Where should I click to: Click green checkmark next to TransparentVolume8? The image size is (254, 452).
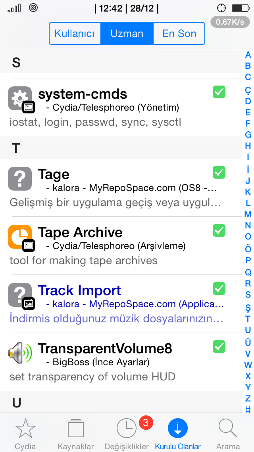[x=219, y=347]
